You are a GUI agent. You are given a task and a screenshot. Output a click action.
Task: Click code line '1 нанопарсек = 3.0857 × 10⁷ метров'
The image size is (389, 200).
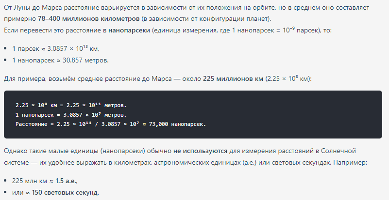(x=71, y=115)
